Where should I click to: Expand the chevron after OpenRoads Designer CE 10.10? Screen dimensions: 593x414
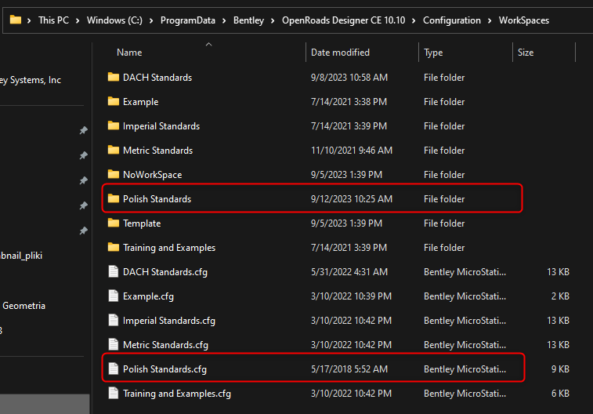414,21
